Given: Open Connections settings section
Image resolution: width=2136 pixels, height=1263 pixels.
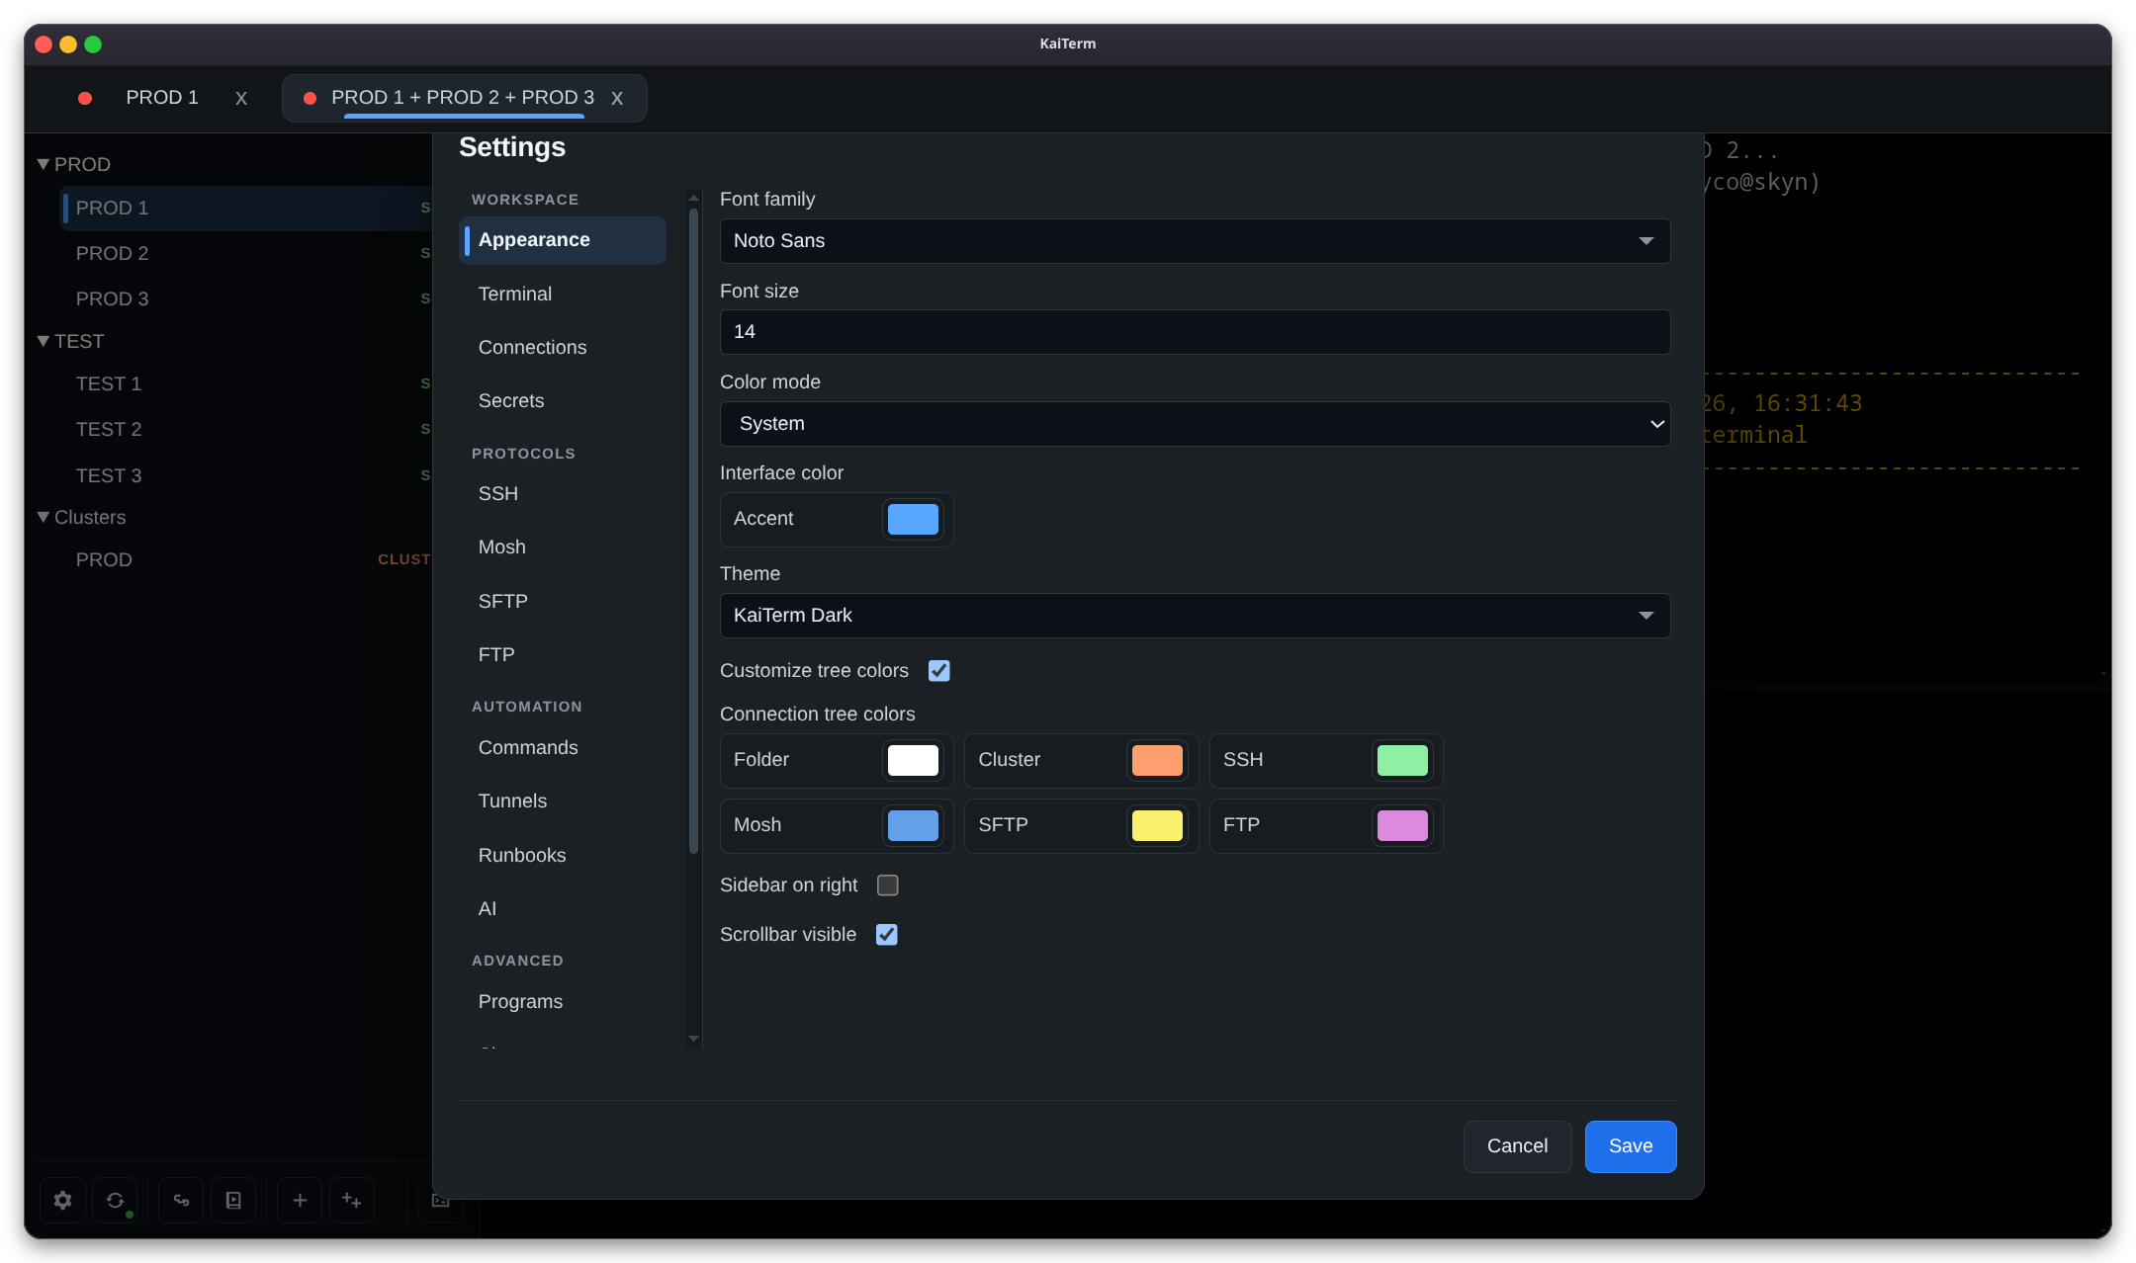Looking at the screenshot, I should [x=563, y=347].
